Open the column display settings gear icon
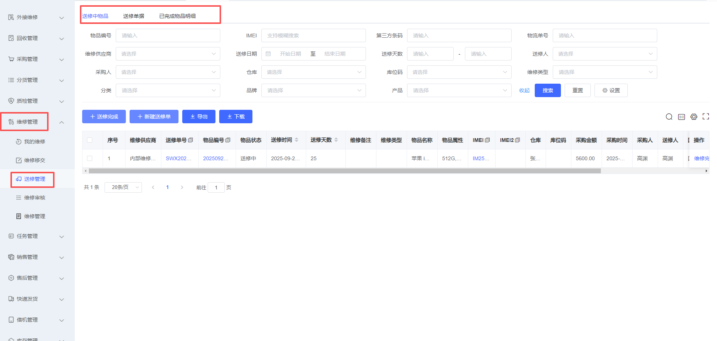Viewport: 717px width, 341px height. pos(693,117)
